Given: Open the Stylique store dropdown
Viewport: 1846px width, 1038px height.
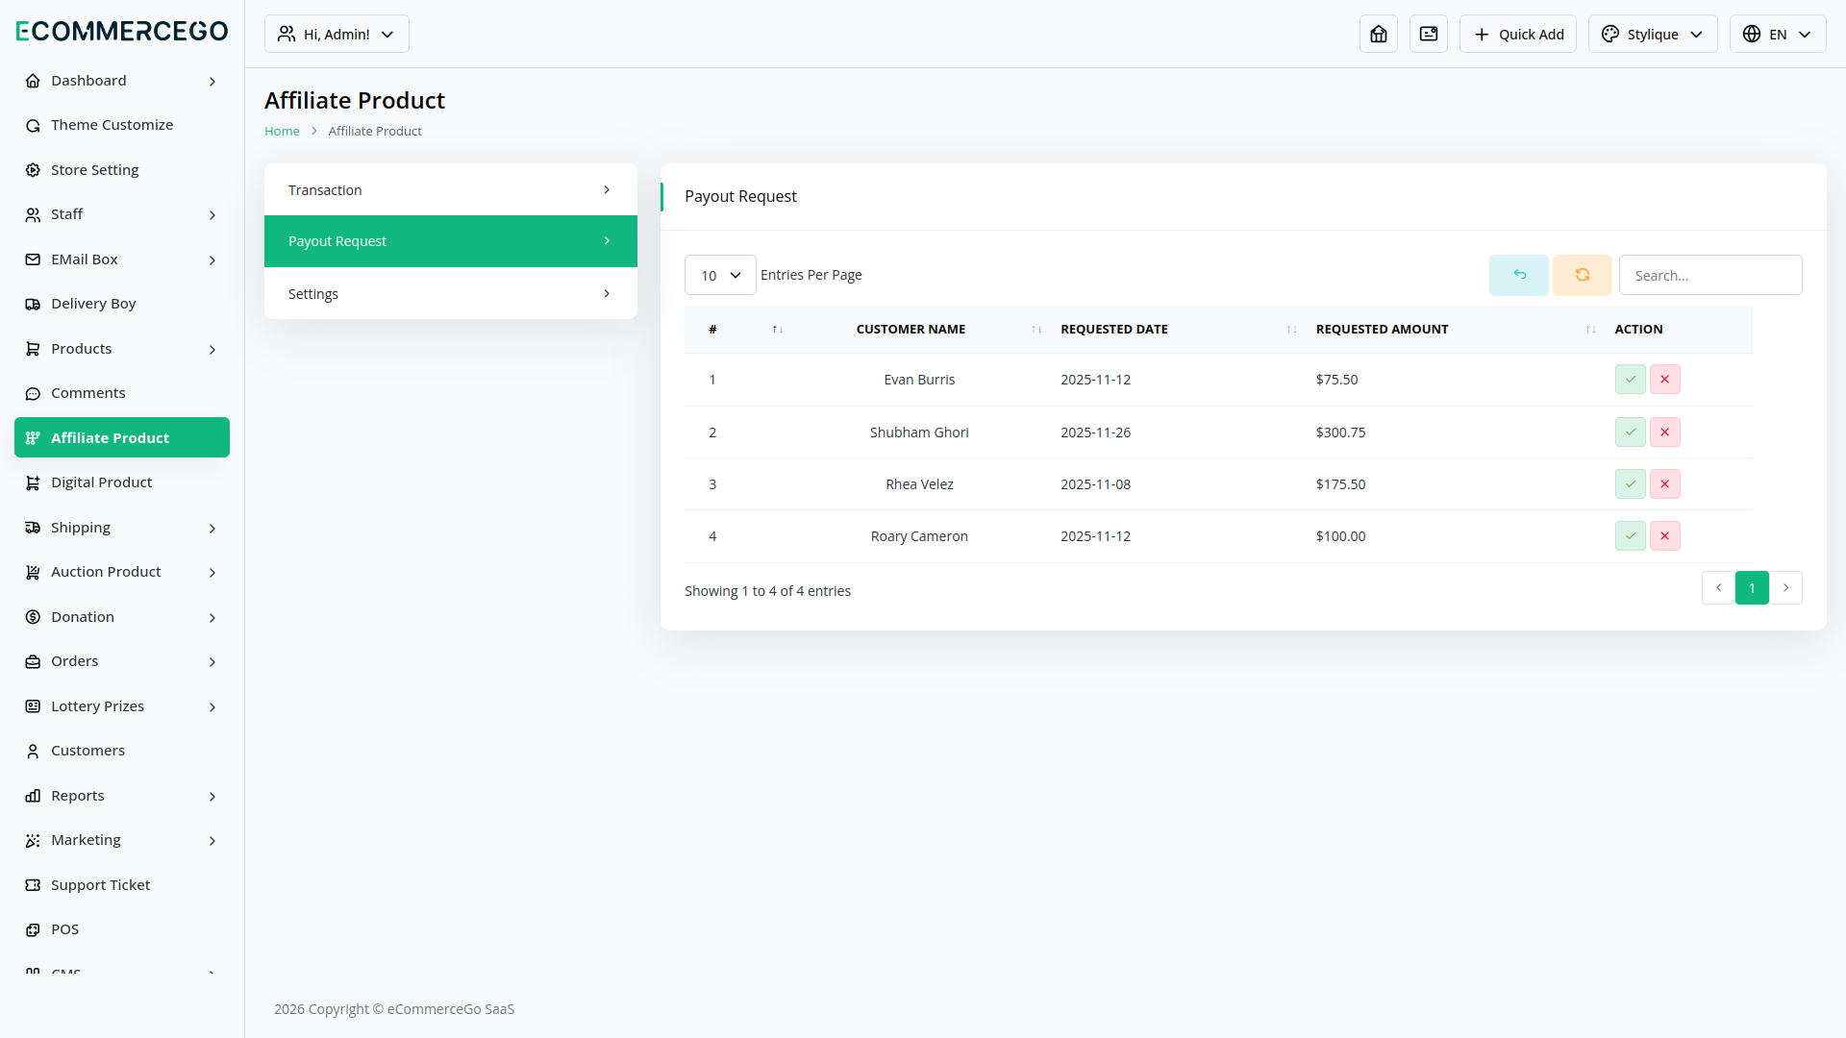Looking at the screenshot, I should pyautogui.click(x=1653, y=34).
